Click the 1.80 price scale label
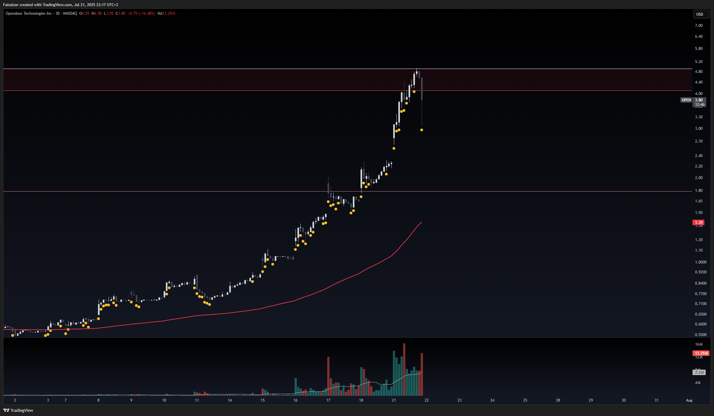The height and width of the screenshot is (416, 714). (699, 191)
